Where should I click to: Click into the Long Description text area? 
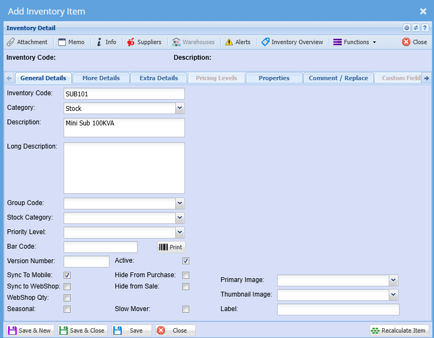(x=124, y=167)
